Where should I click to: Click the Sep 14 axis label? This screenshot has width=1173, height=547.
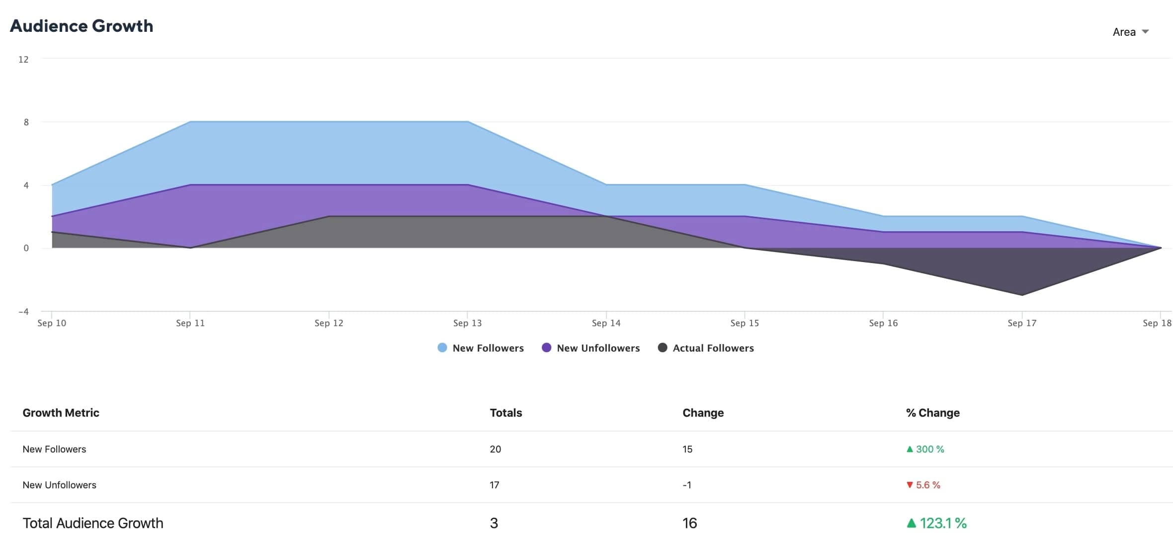(x=606, y=323)
